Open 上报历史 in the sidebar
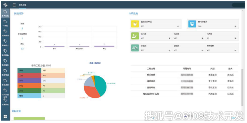Viewport: 247px width, 123px height. pos(5,102)
